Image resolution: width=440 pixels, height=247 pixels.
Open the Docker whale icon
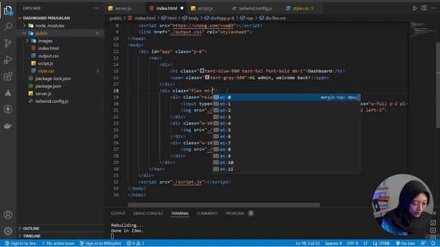pos(8,126)
